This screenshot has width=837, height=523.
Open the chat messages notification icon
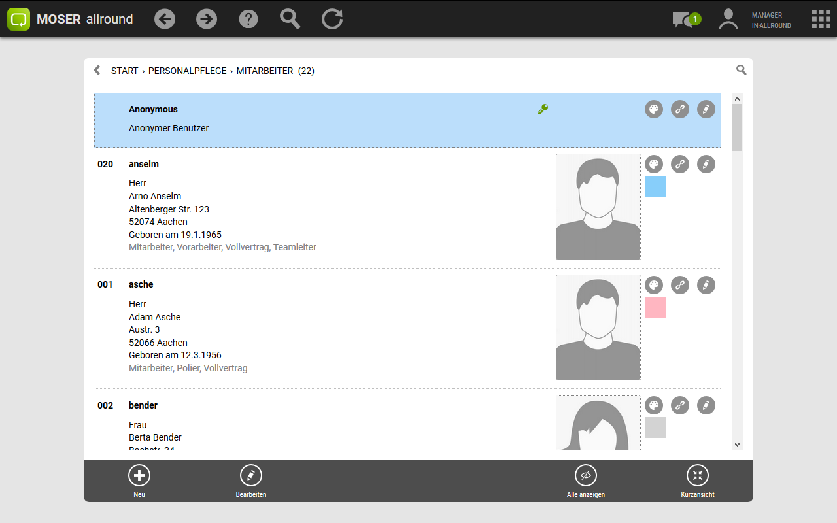pyautogui.click(x=684, y=20)
